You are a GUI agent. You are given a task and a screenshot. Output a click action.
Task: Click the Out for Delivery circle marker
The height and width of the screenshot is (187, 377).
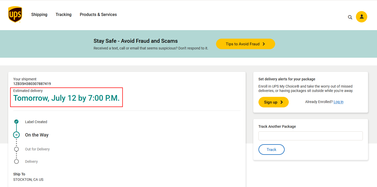click(x=16, y=149)
